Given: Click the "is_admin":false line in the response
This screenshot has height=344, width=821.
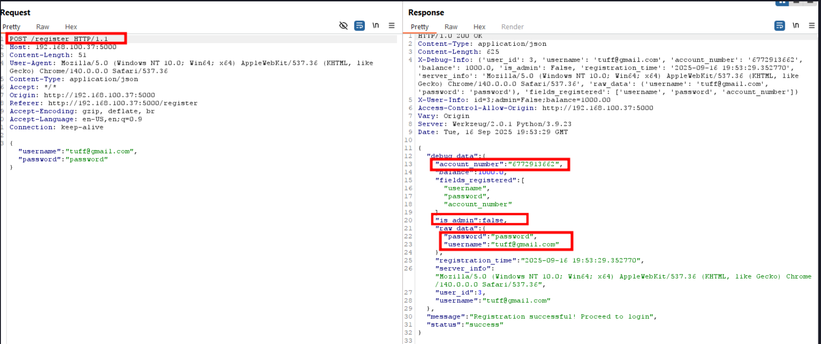Looking at the screenshot, I should coord(472,220).
